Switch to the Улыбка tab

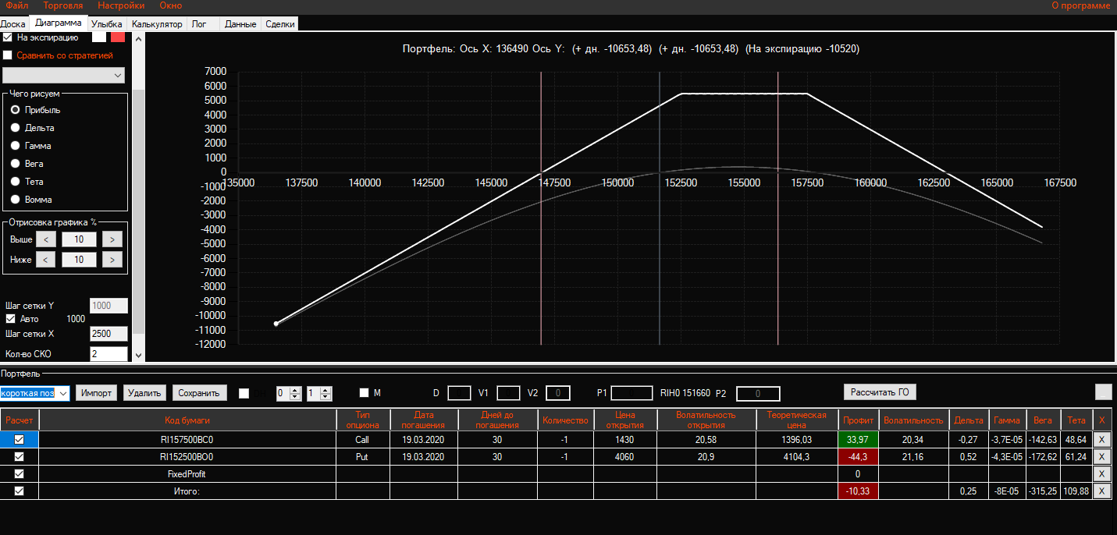pyautogui.click(x=107, y=24)
